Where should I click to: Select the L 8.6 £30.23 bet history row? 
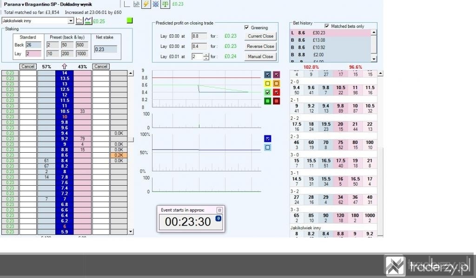(331, 33)
